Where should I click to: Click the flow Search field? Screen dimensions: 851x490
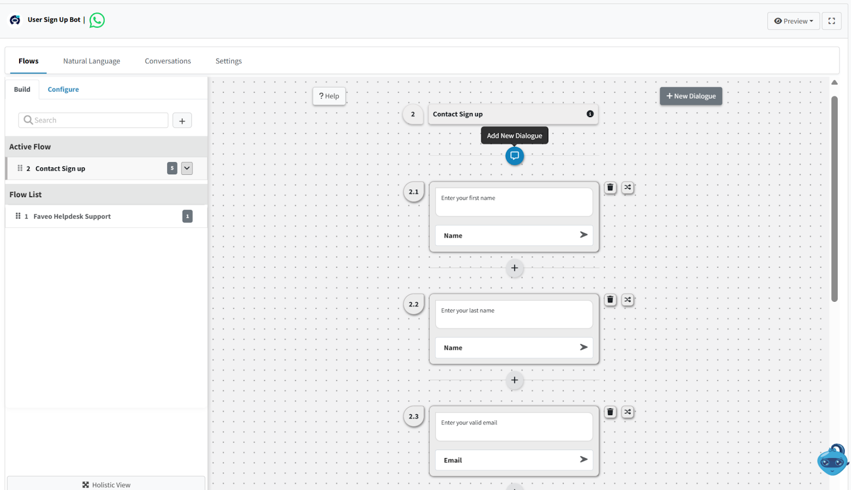pos(94,120)
